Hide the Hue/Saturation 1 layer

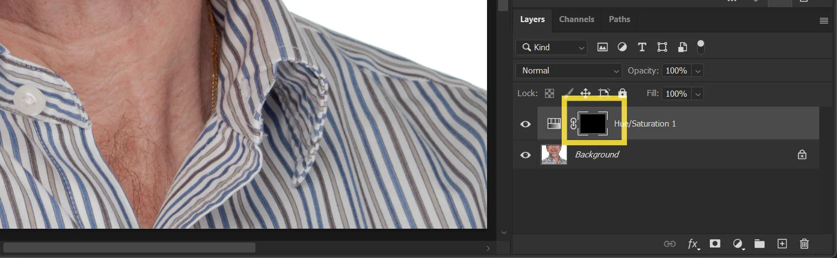(525, 124)
